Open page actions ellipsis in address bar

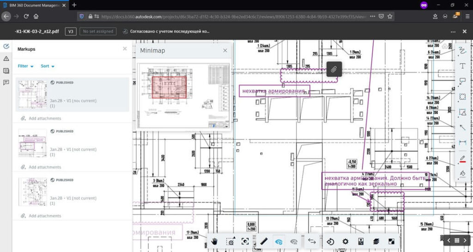(373, 17)
